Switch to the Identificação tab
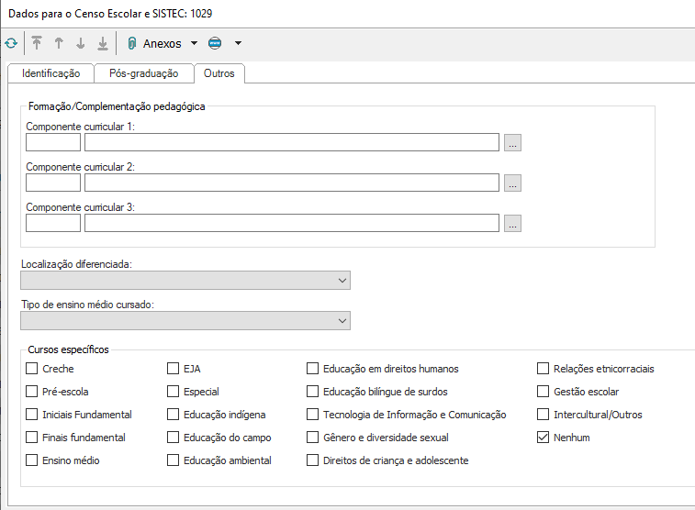695x510 pixels. click(x=50, y=73)
